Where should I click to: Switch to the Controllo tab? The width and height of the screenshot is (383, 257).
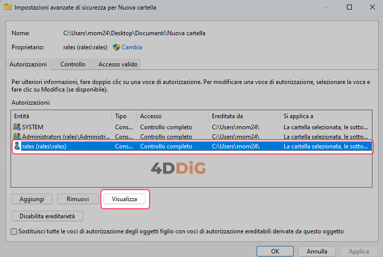click(73, 64)
